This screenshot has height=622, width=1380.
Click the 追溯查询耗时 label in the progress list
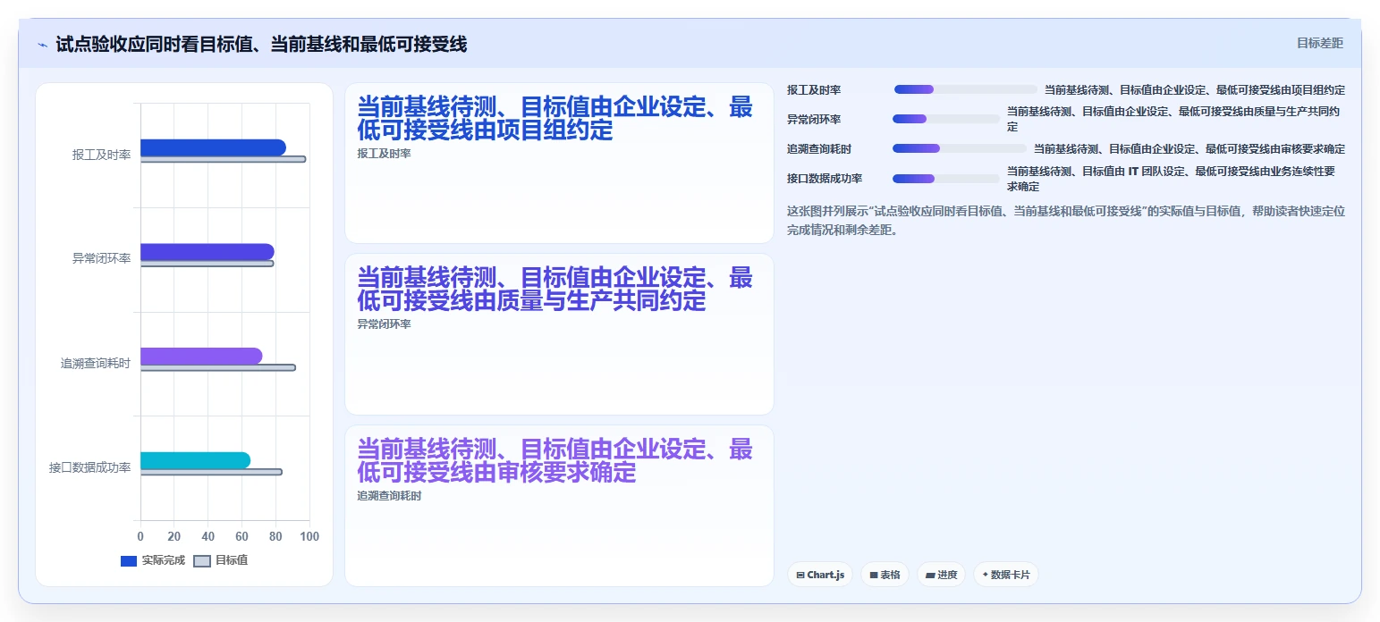pos(819,149)
